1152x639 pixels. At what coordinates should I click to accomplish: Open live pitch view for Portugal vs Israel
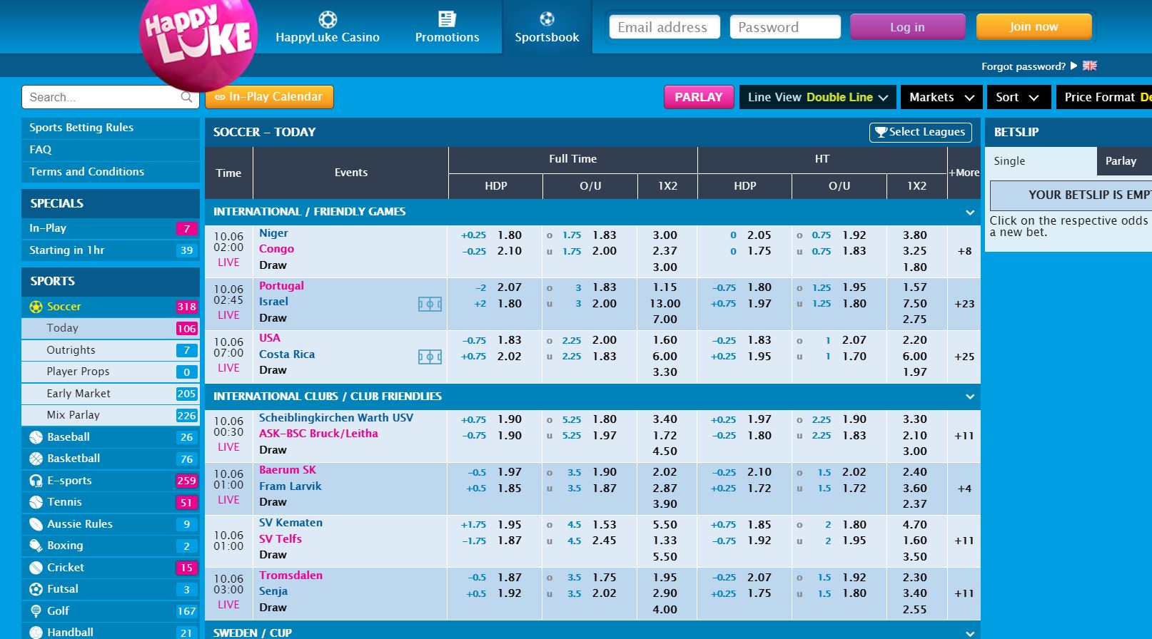tap(430, 305)
